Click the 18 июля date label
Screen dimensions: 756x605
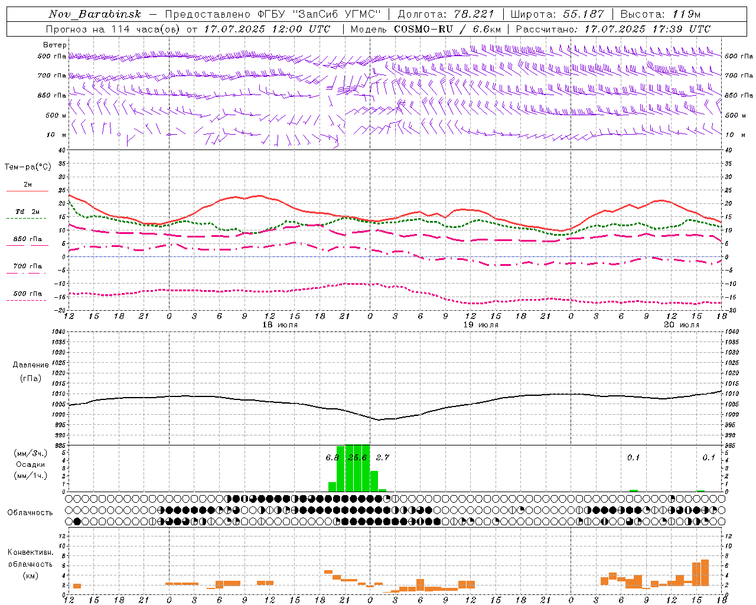pos(280,325)
